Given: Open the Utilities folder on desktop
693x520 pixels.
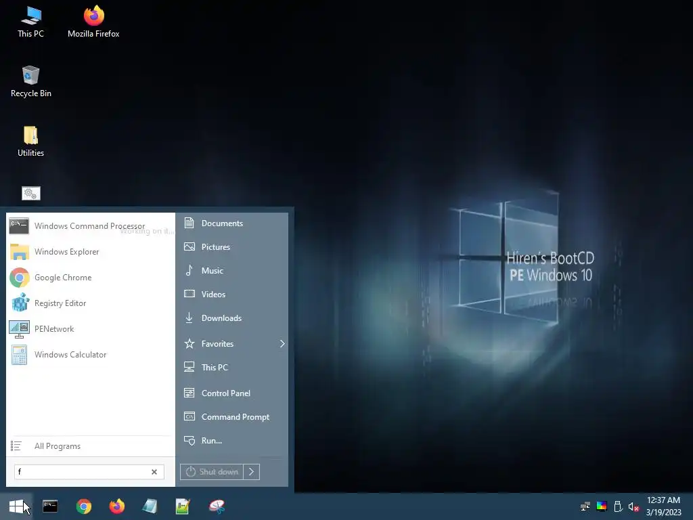Looking at the screenshot, I should coord(30,142).
